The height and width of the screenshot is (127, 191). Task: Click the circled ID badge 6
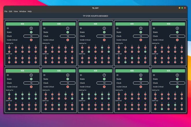pos(68,75)
